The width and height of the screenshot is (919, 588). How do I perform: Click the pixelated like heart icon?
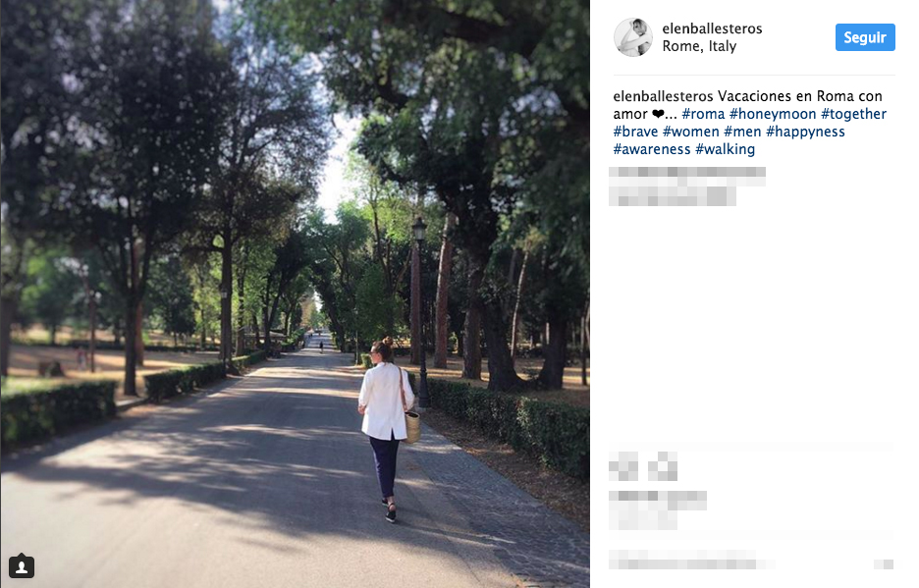pos(623,466)
